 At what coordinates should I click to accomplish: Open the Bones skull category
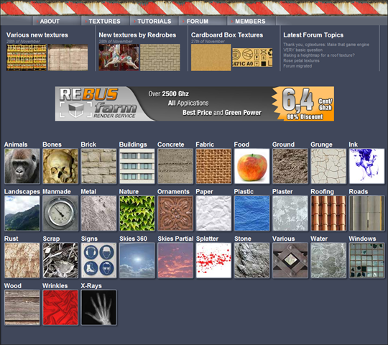click(x=60, y=166)
